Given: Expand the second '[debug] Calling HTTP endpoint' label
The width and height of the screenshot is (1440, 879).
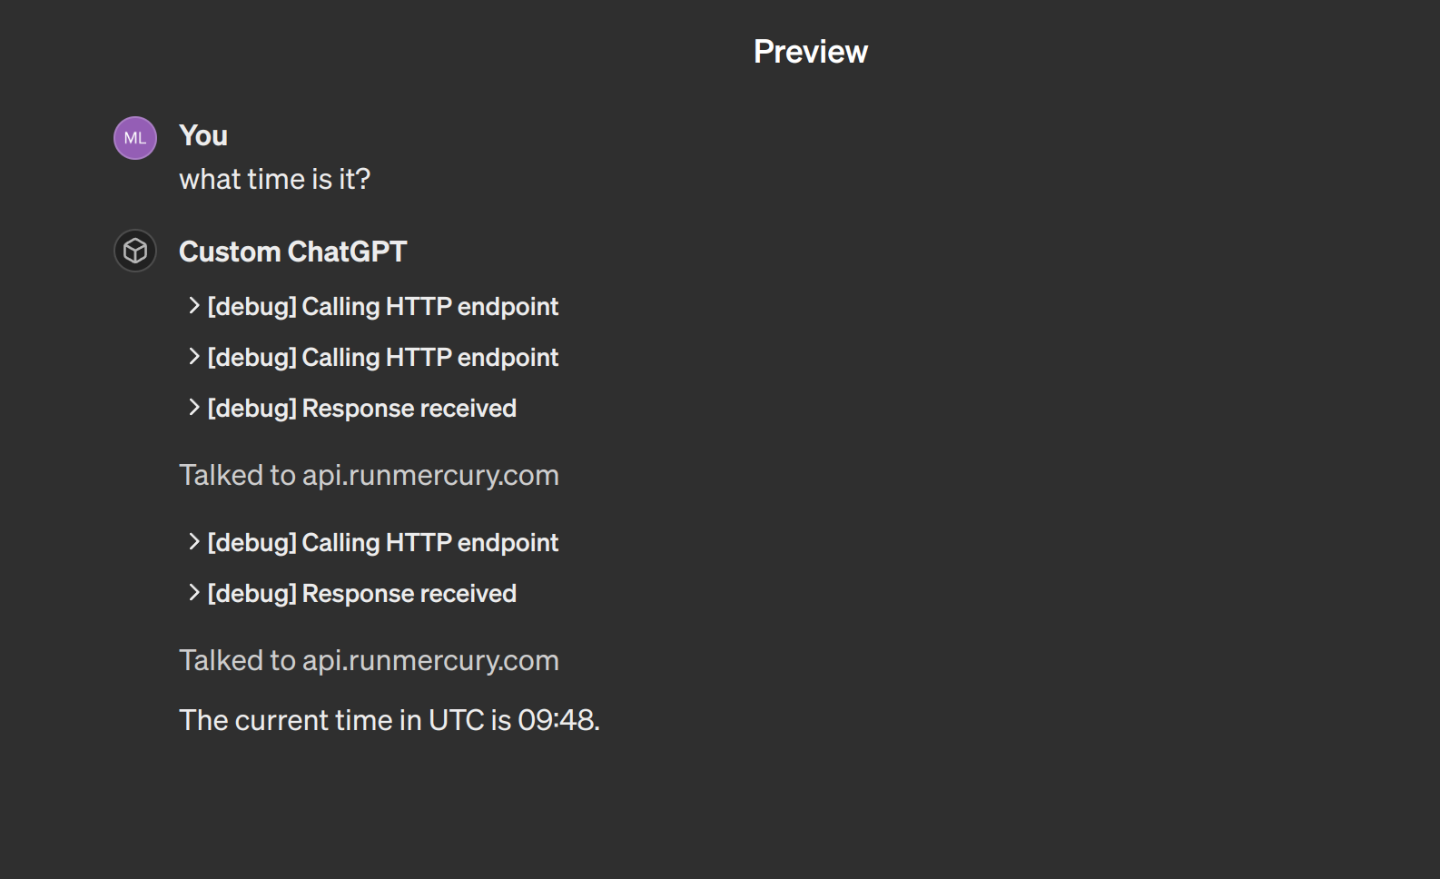Looking at the screenshot, I should point(382,358).
